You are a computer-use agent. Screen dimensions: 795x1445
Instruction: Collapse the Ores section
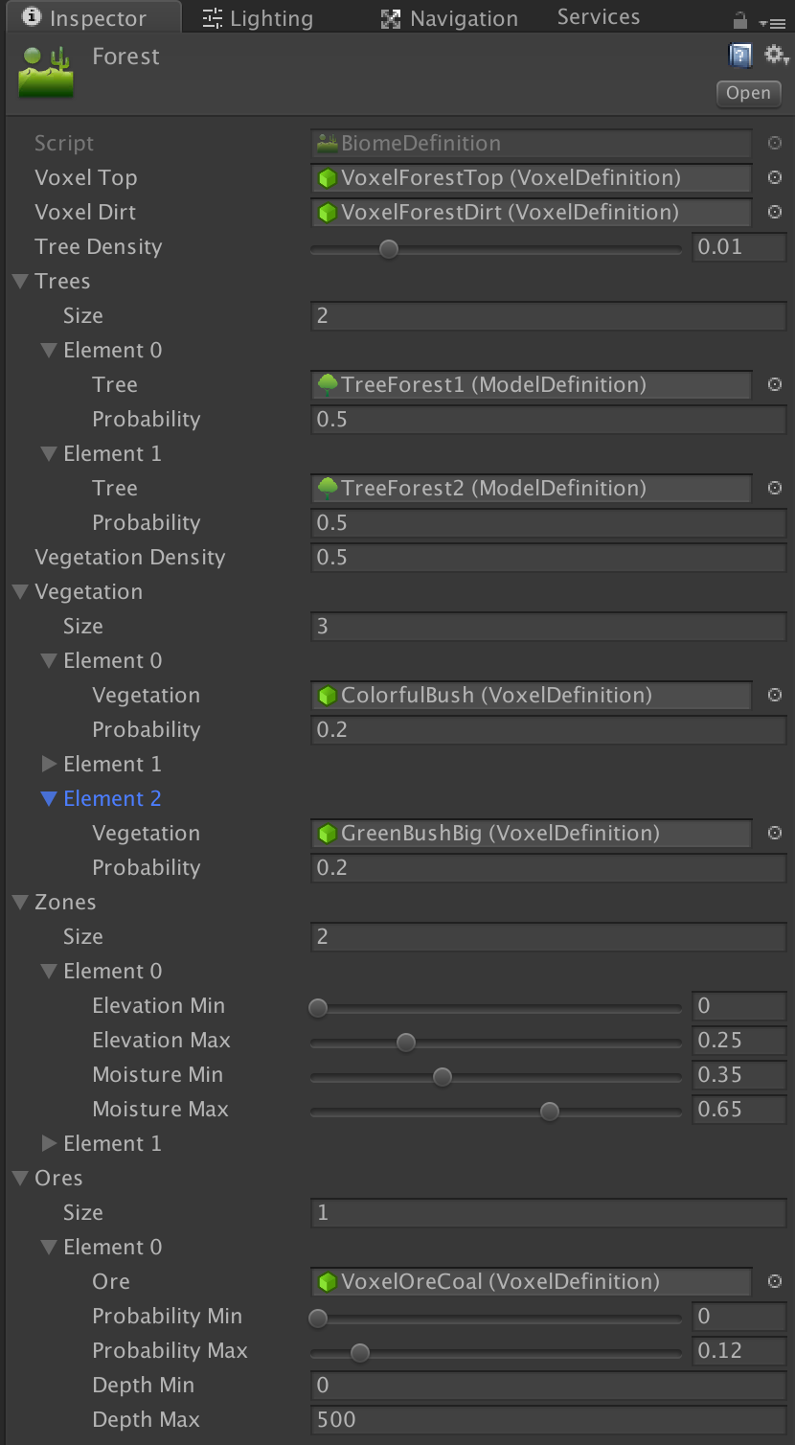point(20,1179)
